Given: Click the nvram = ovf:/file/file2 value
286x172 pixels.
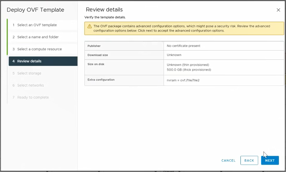Looking at the screenshot, I should click(x=183, y=80).
